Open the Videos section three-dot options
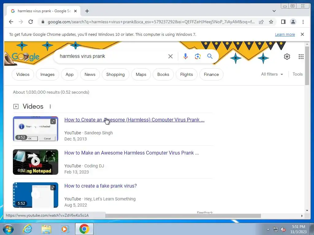 coord(50,106)
